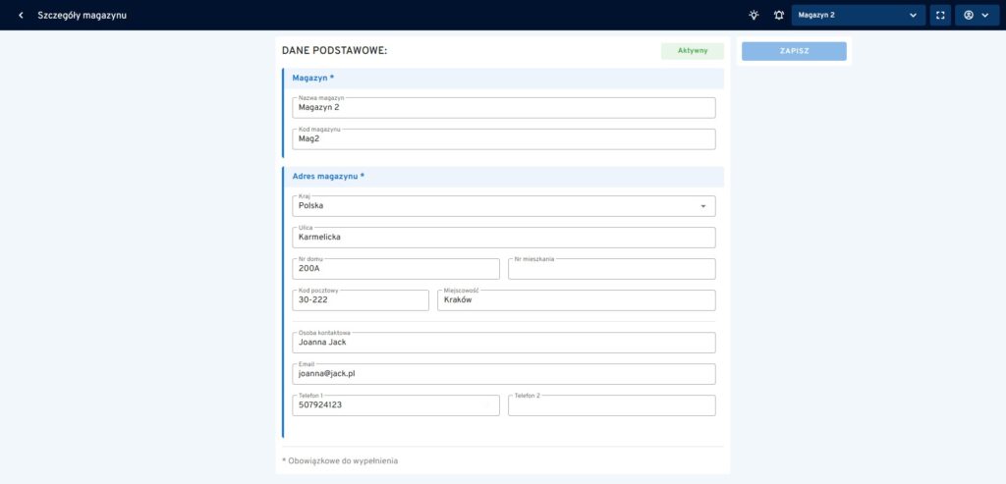This screenshot has height=484, width=1006.
Task: Go back using the left arrow
Action: pyautogui.click(x=21, y=16)
